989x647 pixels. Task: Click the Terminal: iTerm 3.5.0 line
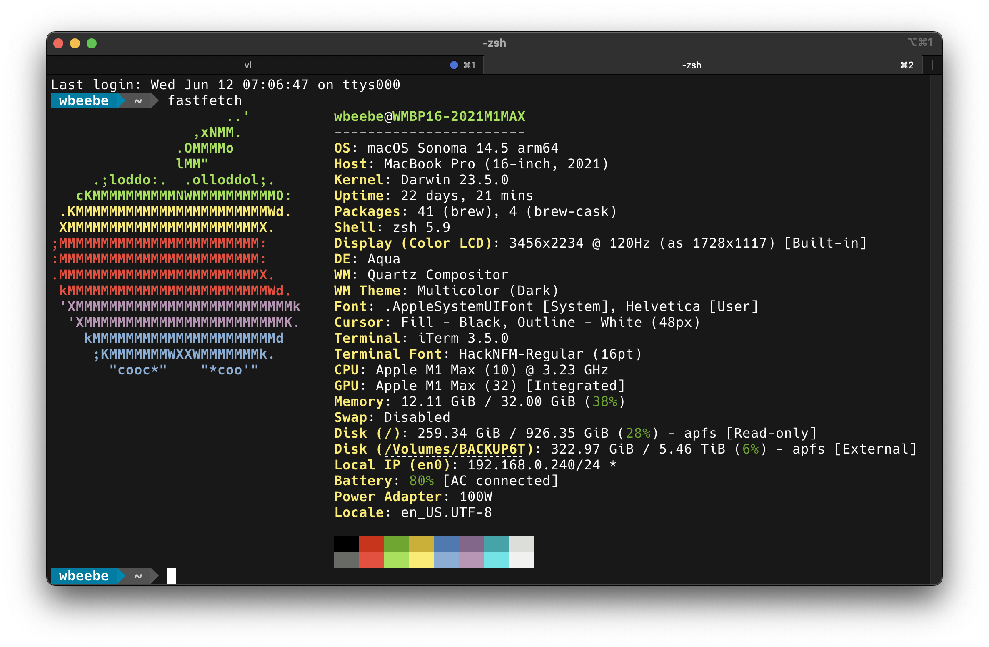(421, 338)
